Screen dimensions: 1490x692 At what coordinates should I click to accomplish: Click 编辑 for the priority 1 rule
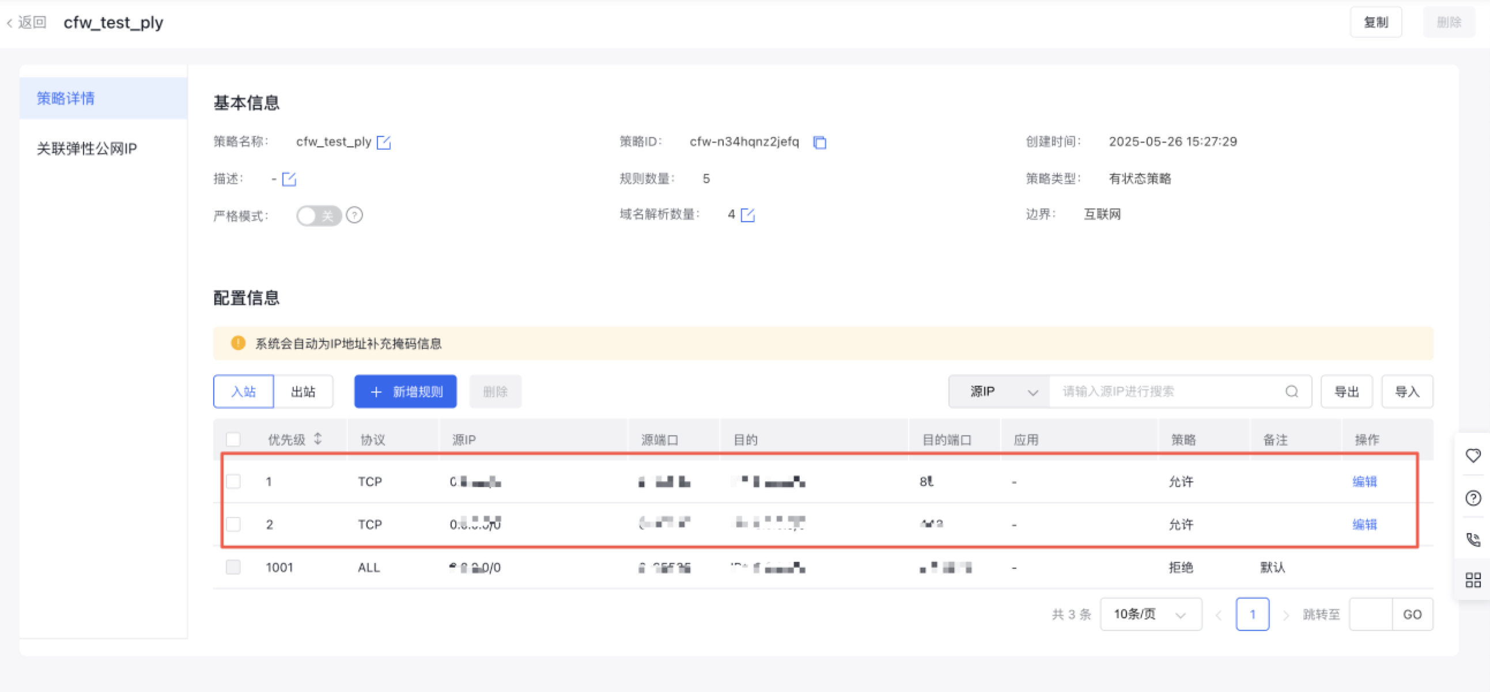[x=1364, y=481]
